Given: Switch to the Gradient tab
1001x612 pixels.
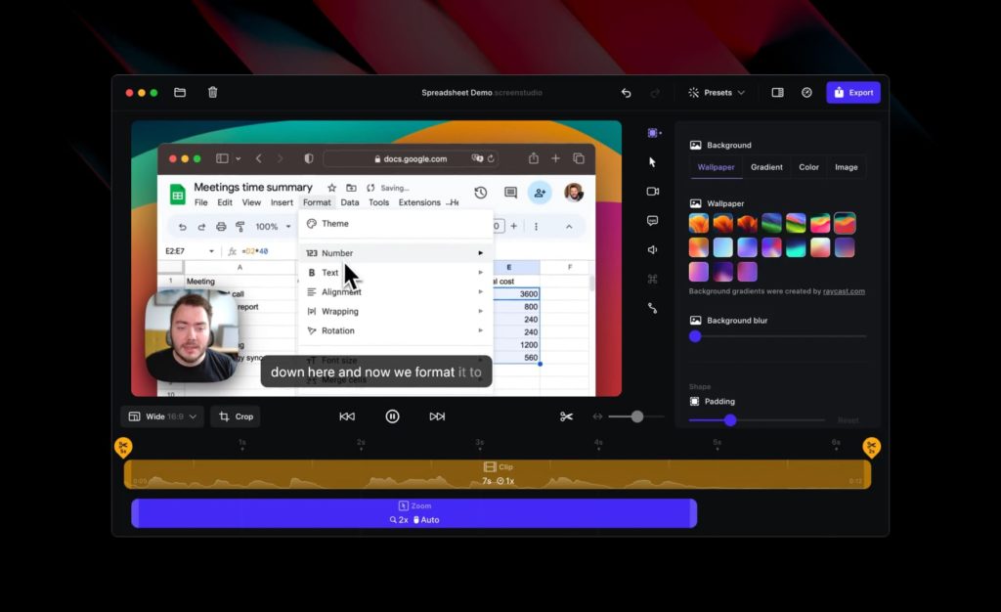Looking at the screenshot, I should pyautogui.click(x=766, y=167).
